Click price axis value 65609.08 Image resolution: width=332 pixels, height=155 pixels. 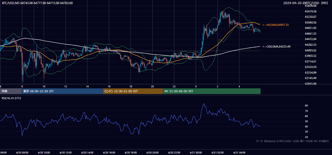tap(310, 6)
